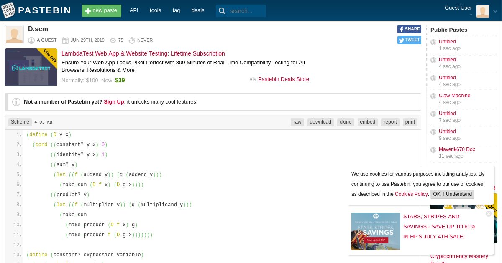Click the paste title D.scm

(x=38, y=29)
